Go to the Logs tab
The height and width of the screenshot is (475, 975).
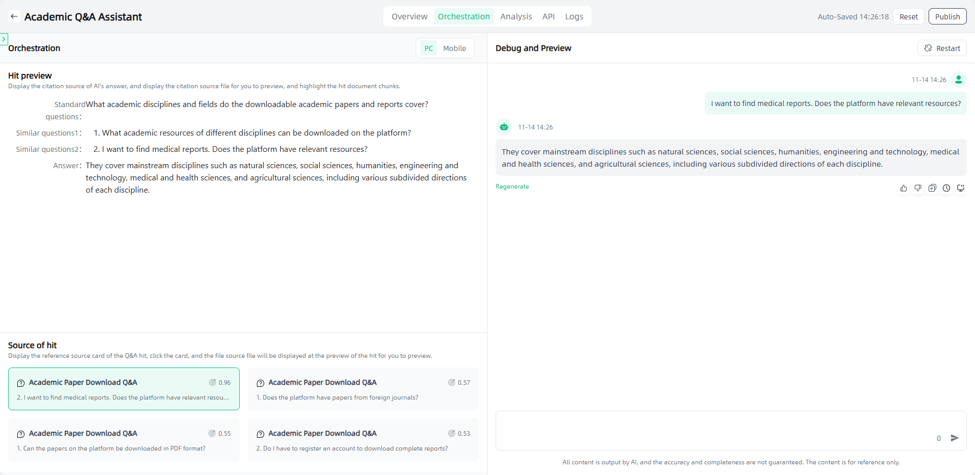coord(574,17)
